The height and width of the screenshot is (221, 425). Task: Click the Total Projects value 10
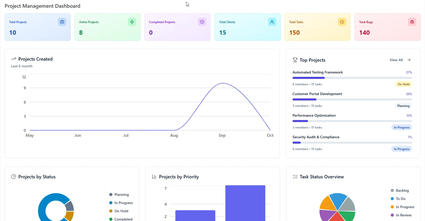point(13,33)
